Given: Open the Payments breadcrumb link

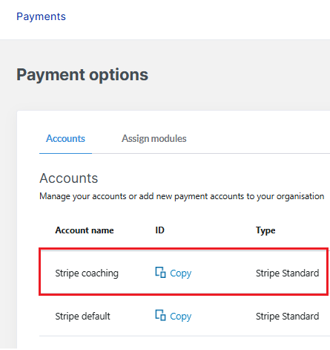Looking at the screenshot, I should (x=41, y=16).
